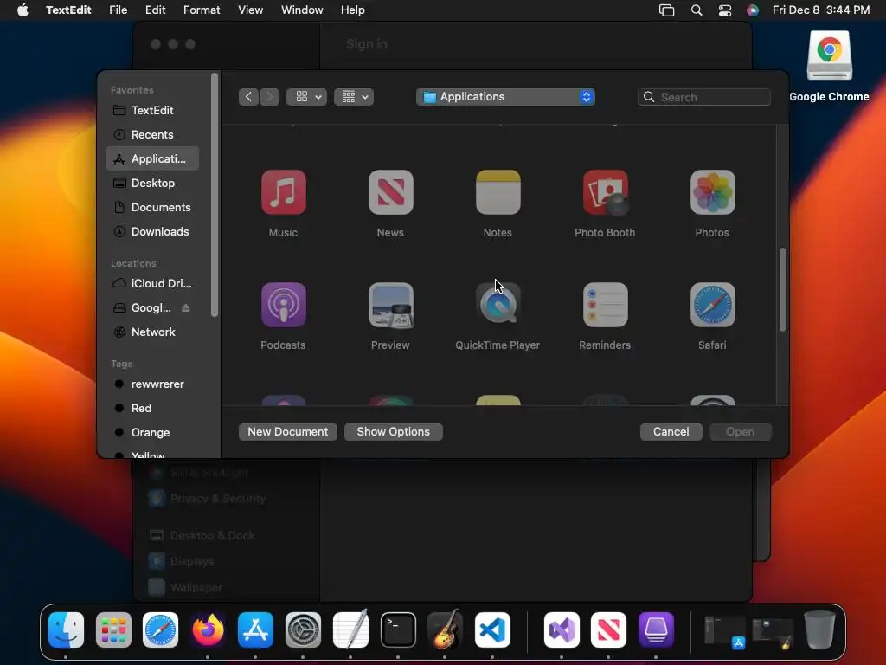Select Documents in the sidebar
The image size is (886, 665).
tap(152, 208)
